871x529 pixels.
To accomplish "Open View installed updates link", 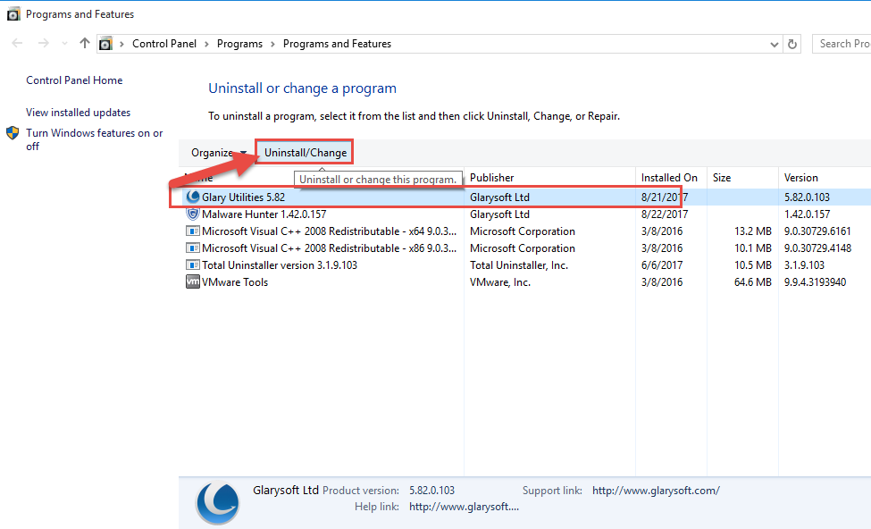I will click(79, 113).
